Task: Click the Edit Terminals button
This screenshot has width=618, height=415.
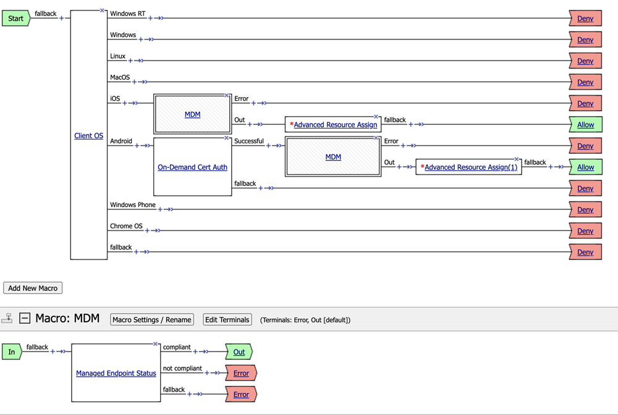Action: (227, 320)
